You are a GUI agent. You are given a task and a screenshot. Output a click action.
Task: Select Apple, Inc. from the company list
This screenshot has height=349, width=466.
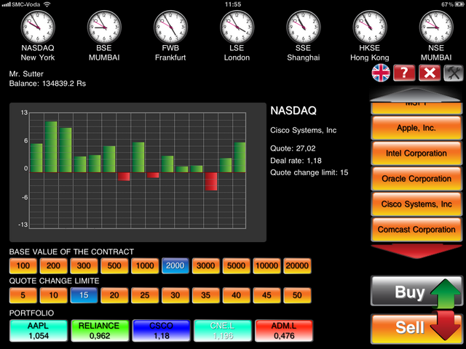416,128
